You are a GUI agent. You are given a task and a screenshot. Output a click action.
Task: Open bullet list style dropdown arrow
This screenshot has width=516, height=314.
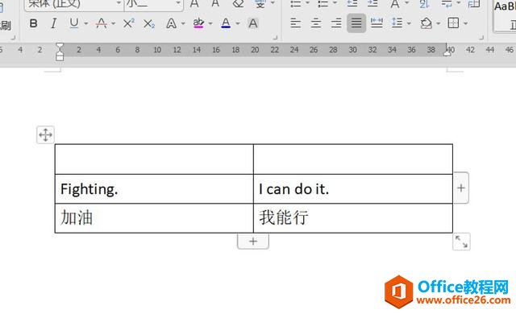click(308, 3)
